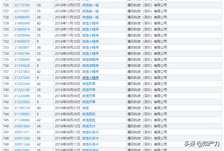Click trademark 微信乐游卡 in row 747

90,132
